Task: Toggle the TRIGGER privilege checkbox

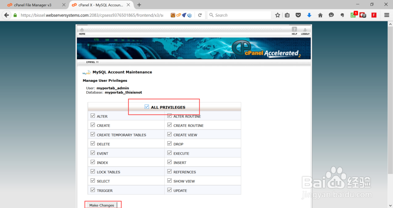Action: (x=93, y=190)
